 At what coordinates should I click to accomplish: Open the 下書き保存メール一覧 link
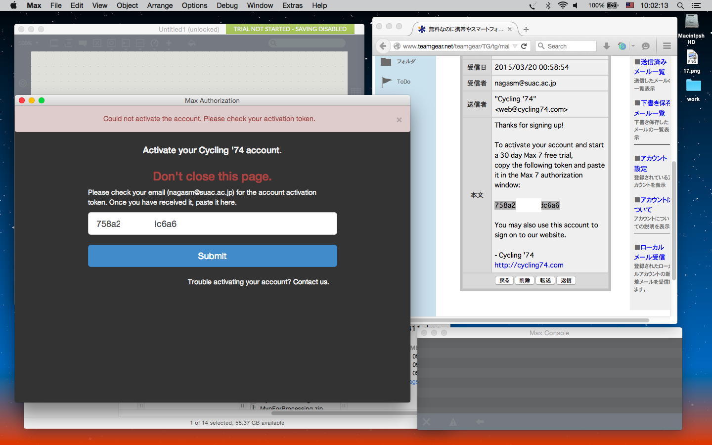click(652, 108)
